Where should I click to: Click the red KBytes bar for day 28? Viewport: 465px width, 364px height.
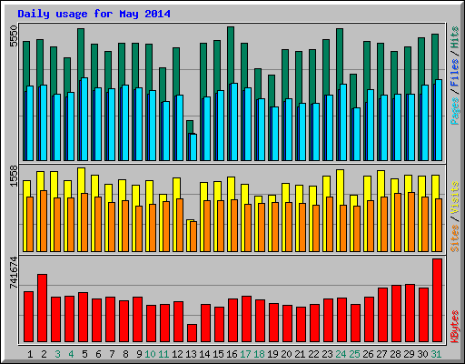point(396,314)
